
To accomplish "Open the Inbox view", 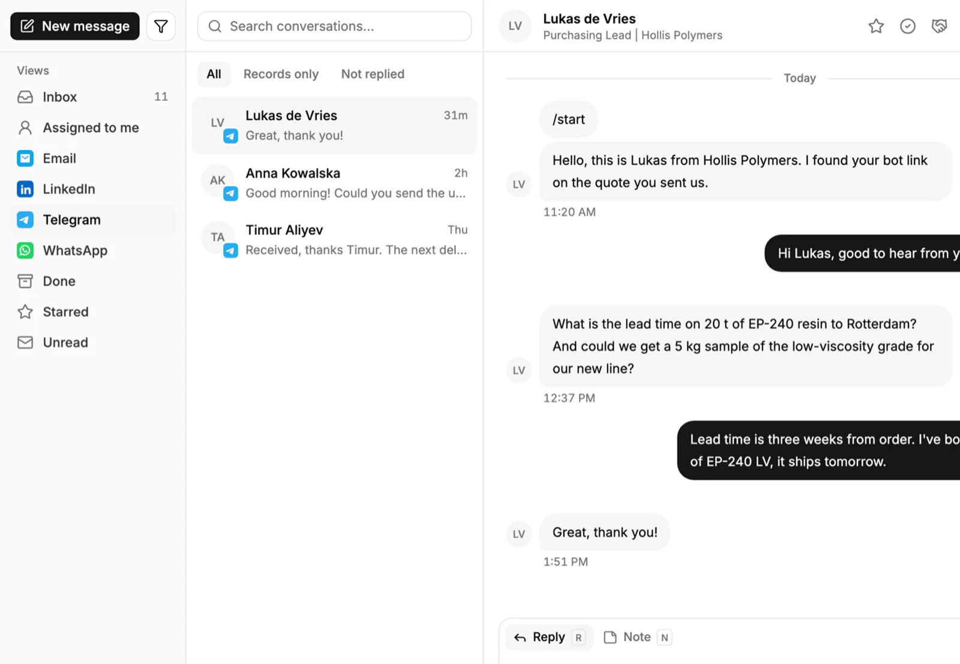I will 93,97.
